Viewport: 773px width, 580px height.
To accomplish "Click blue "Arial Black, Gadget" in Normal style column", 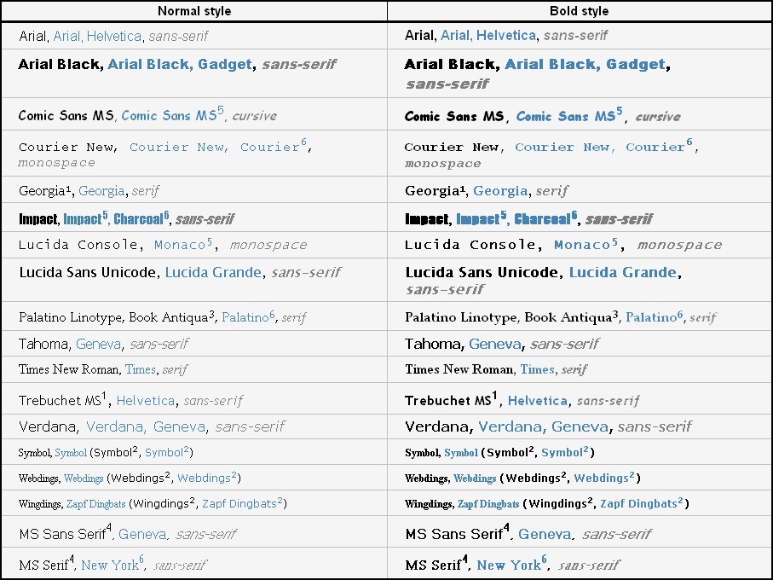I will (180, 64).
